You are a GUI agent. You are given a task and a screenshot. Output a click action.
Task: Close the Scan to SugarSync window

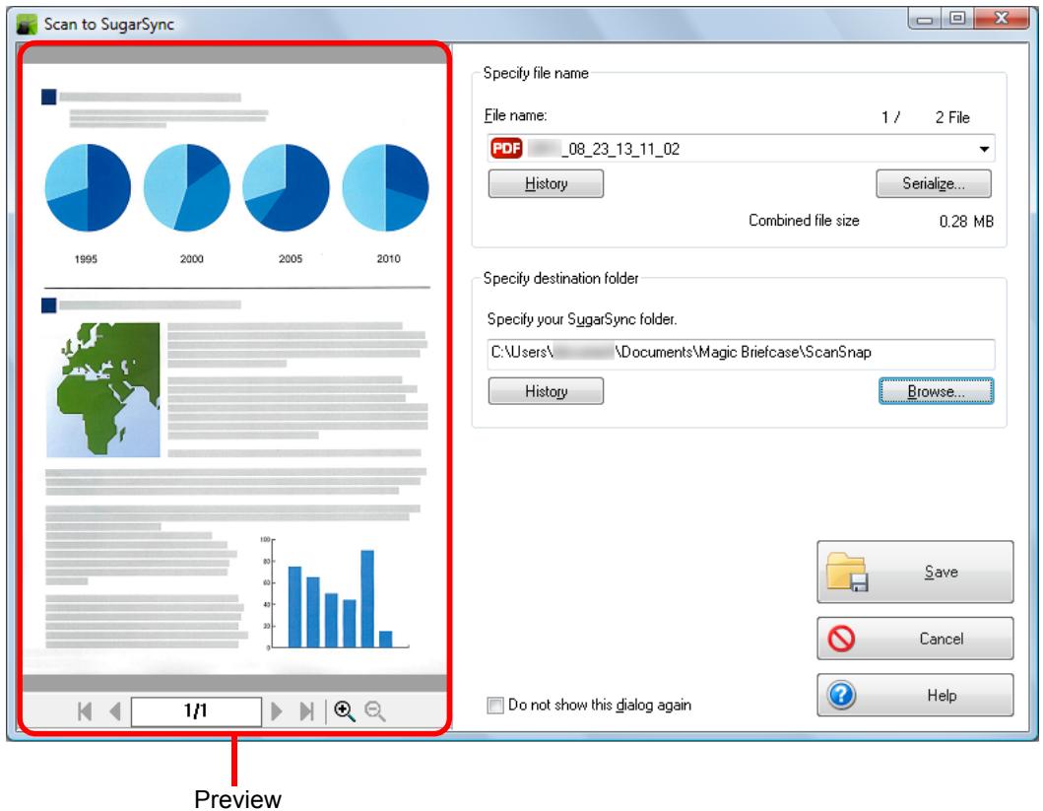(1001, 20)
